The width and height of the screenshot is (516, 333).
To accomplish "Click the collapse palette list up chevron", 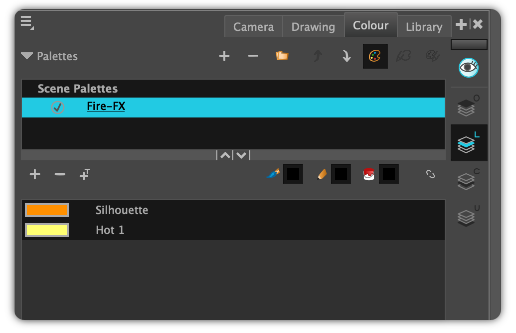I will (x=225, y=155).
